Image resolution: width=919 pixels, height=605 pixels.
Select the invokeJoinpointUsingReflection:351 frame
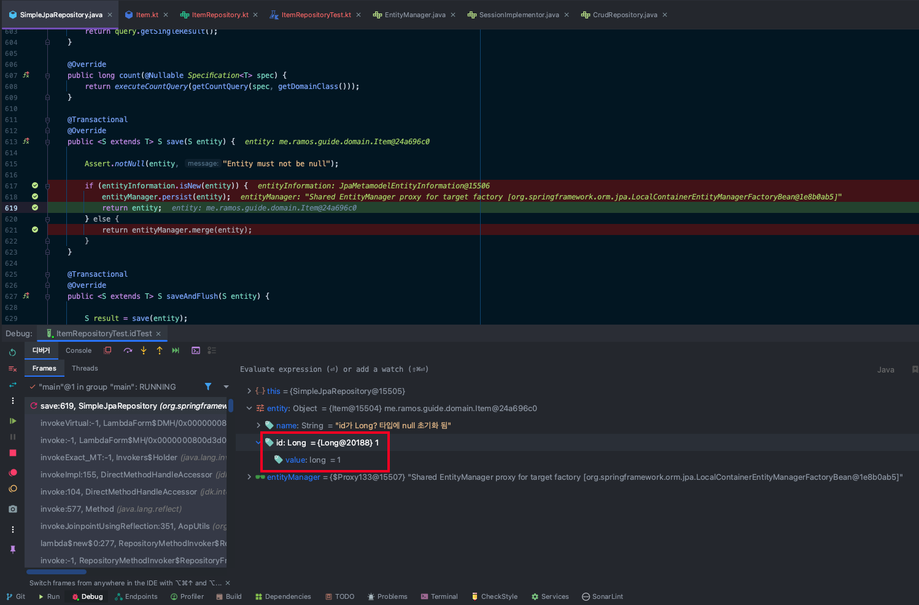[126, 526]
